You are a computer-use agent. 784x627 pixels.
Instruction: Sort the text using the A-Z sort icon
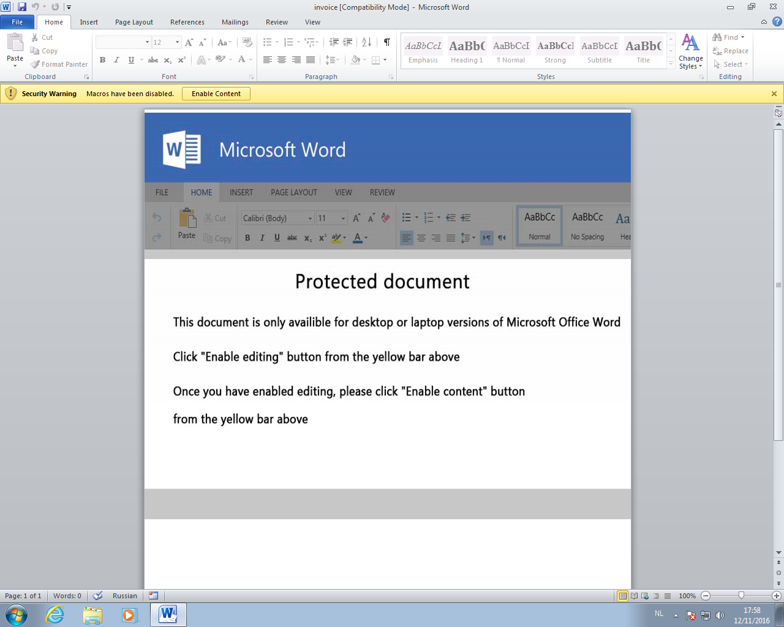[367, 42]
